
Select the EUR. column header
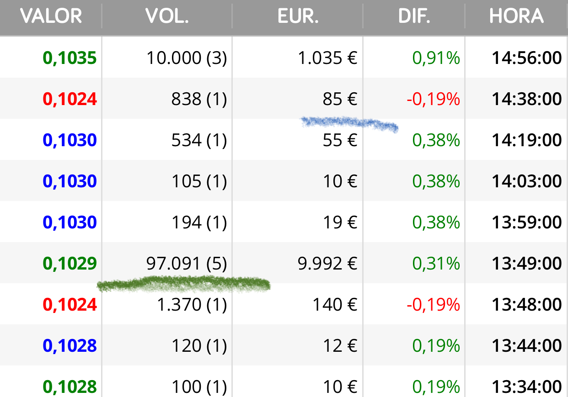coord(298,16)
